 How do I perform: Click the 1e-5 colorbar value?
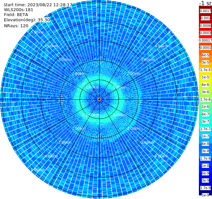tap(205, 77)
